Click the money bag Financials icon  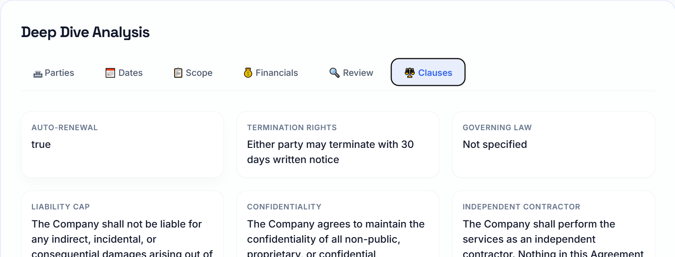[248, 73]
